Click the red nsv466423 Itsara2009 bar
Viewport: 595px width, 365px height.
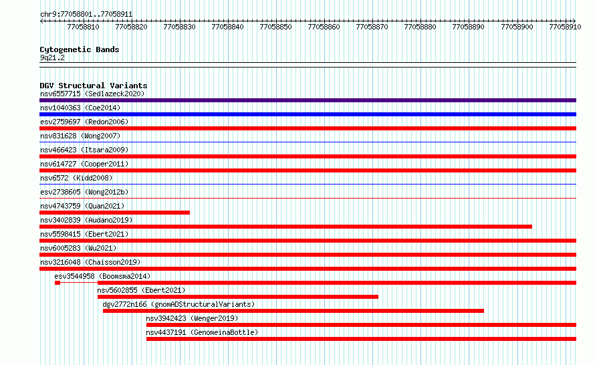pyautogui.click(x=308, y=156)
